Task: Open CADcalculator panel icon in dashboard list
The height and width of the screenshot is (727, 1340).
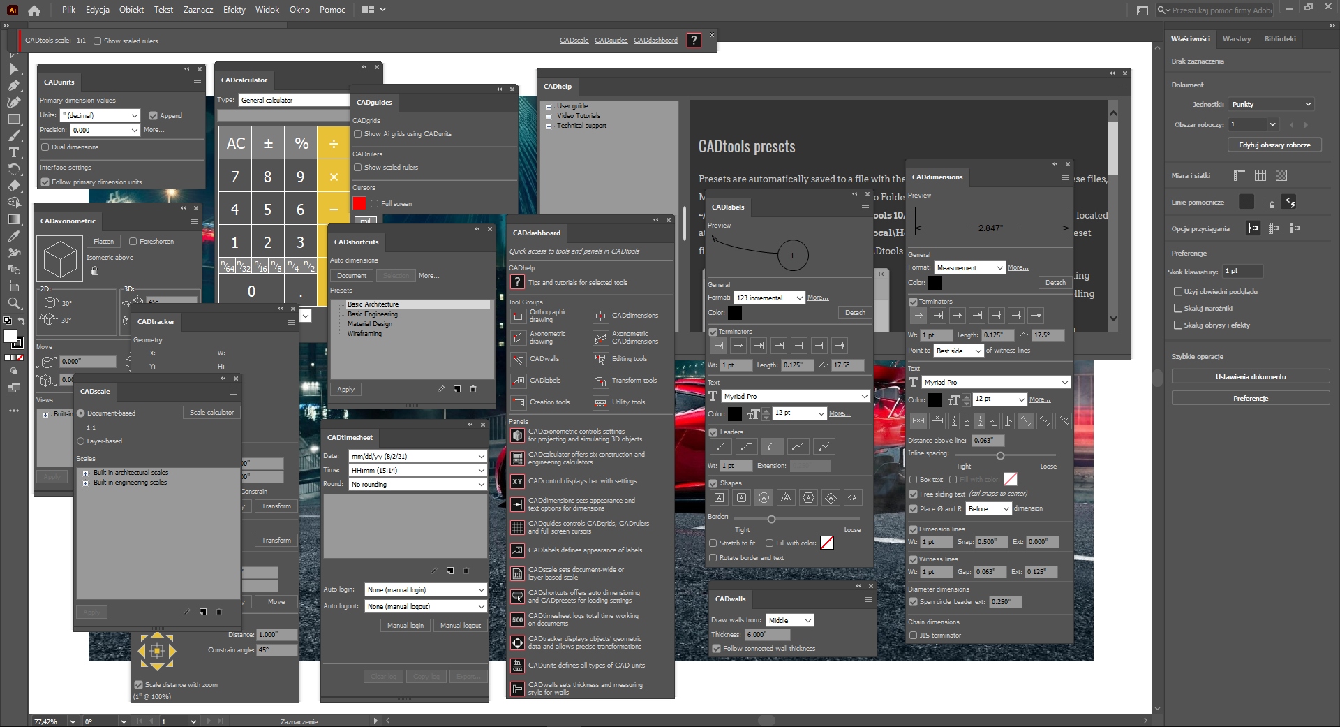Action: (517, 458)
